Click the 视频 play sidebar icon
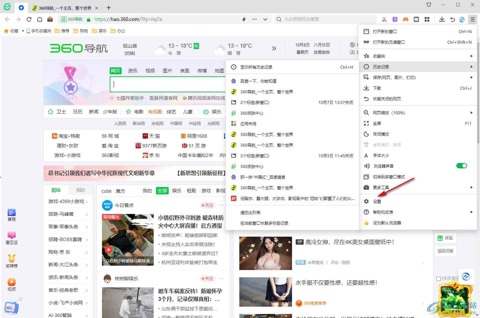The height and width of the screenshot is (318, 480). [x=12, y=285]
